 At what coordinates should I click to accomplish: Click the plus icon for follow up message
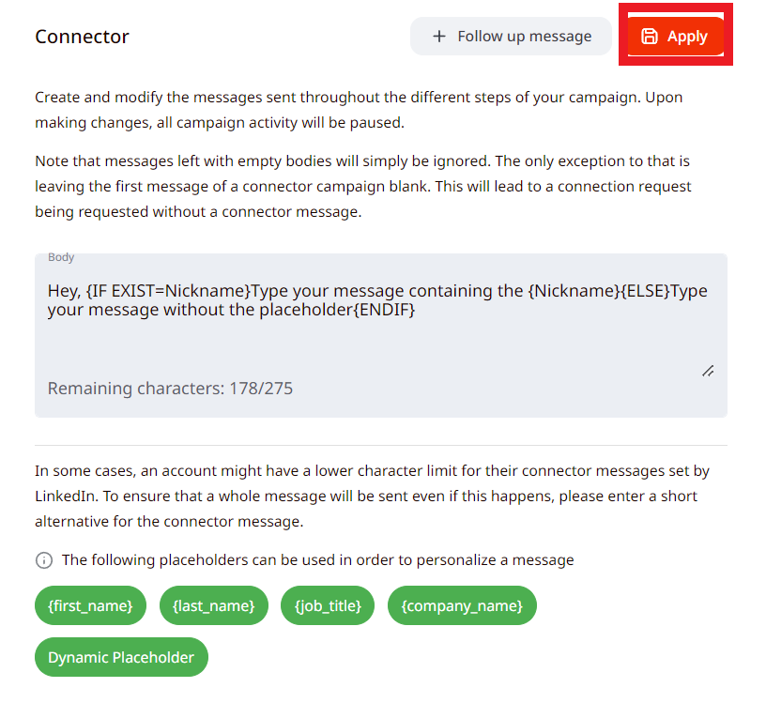pyautogui.click(x=438, y=37)
